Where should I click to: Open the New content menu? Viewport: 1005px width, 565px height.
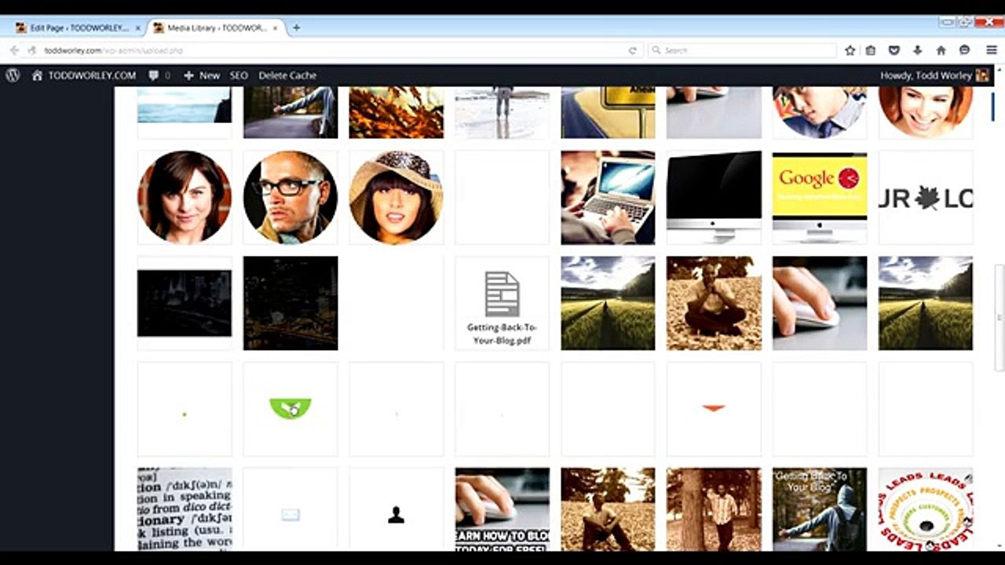click(x=202, y=75)
